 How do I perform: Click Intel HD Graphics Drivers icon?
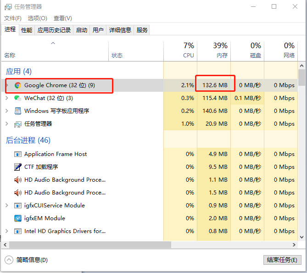tap(18, 232)
